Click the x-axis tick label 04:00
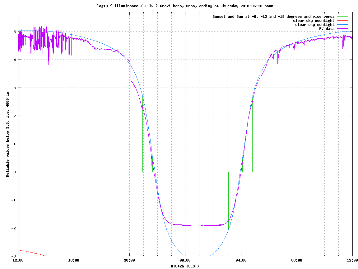 tap(241, 260)
